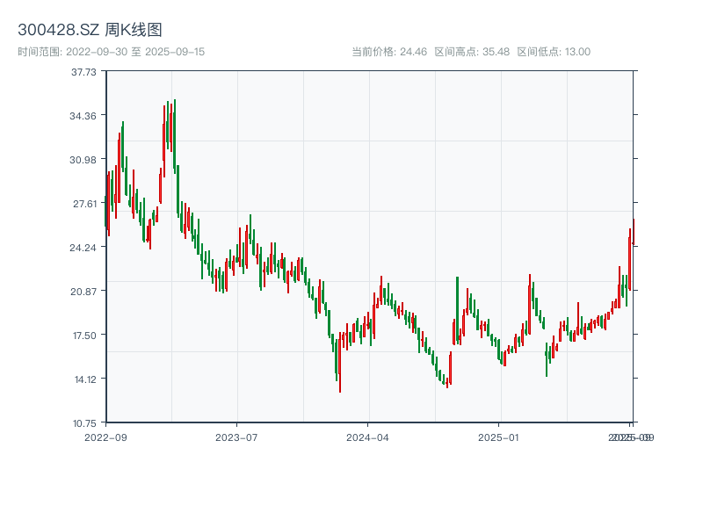Click the 当前价格 24.46 label

tap(388, 52)
